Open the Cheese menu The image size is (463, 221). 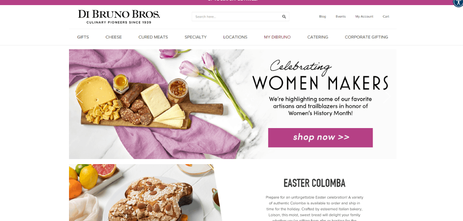click(114, 37)
